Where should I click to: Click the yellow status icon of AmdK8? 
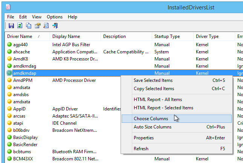pos(9,59)
